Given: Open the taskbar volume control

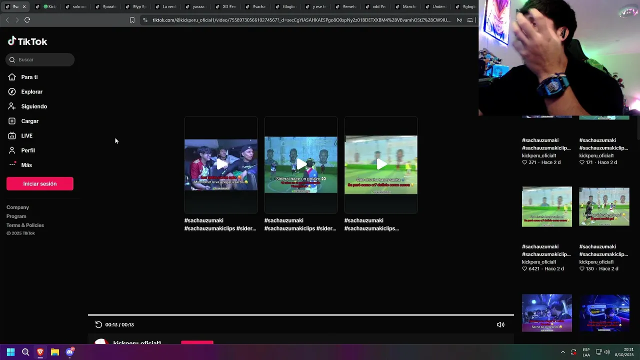Looking at the screenshot, I should (x=607, y=352).
